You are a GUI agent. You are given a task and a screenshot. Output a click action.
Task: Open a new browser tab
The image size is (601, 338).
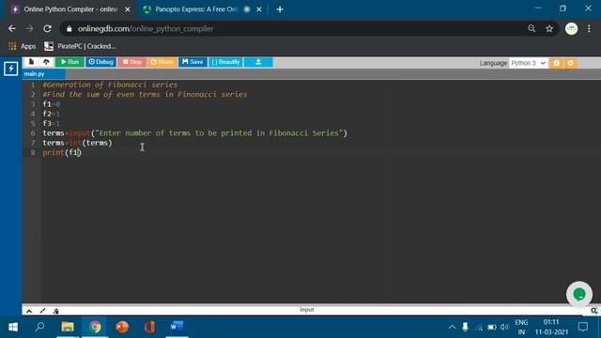click(x=280, y=9)
